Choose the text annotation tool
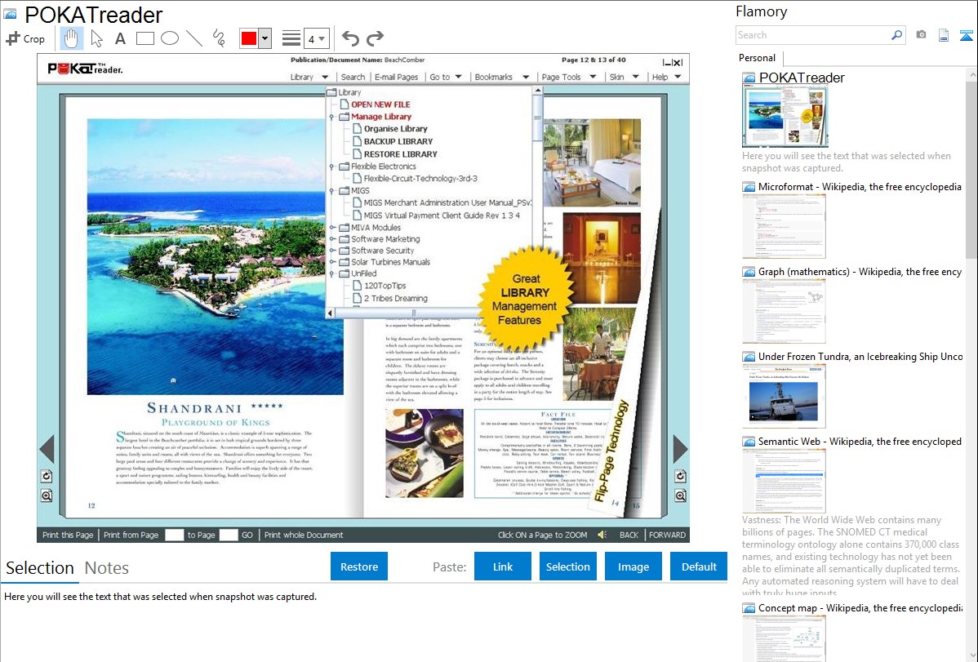Viewport: 978px width, 662px height. (x=120, y=38)
